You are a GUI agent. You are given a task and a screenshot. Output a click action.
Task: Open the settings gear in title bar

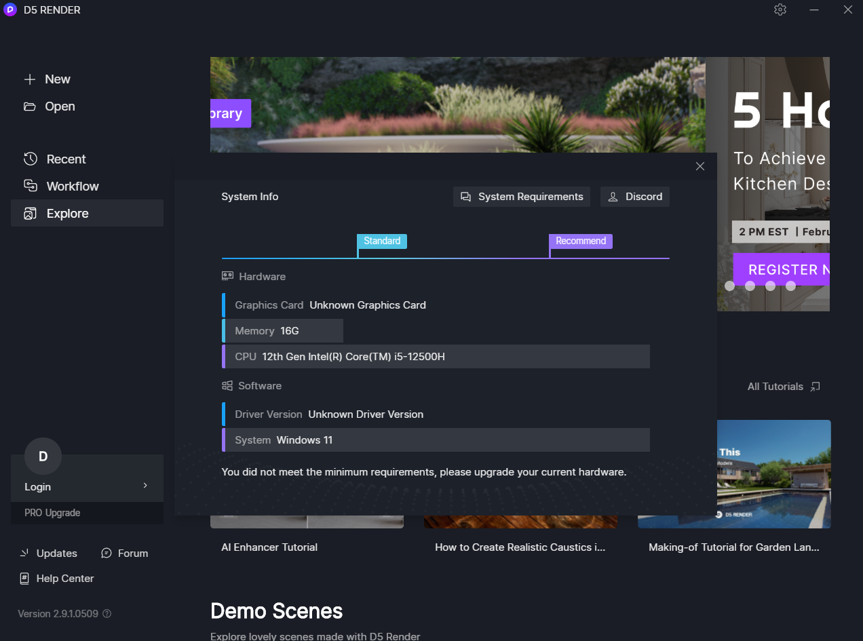(780, 9)
